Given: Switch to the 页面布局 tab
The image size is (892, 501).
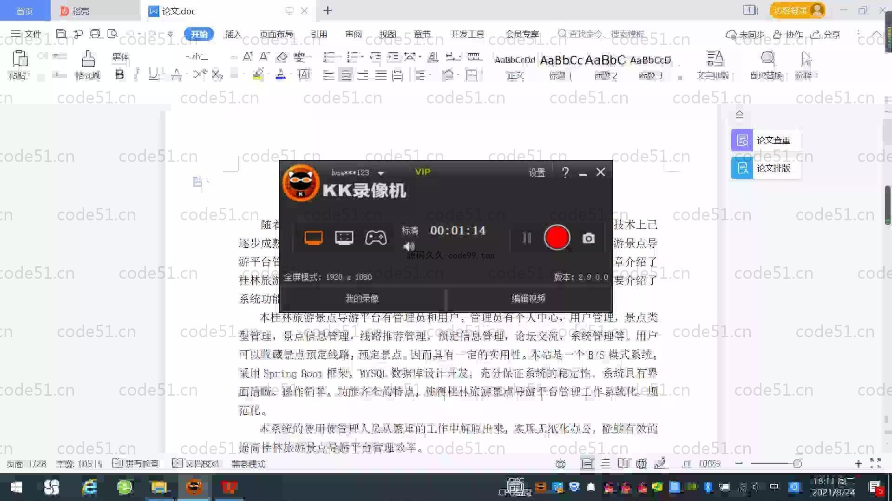Looking at the screenshot, I should point(276,34).
